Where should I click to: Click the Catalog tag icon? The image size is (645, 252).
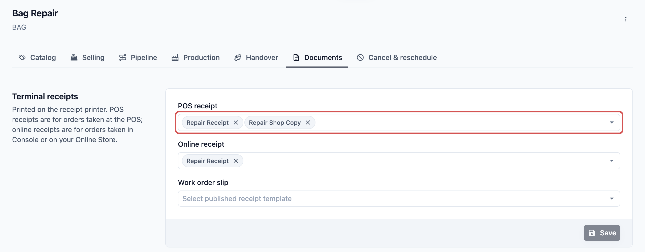(x=22, y=57)
